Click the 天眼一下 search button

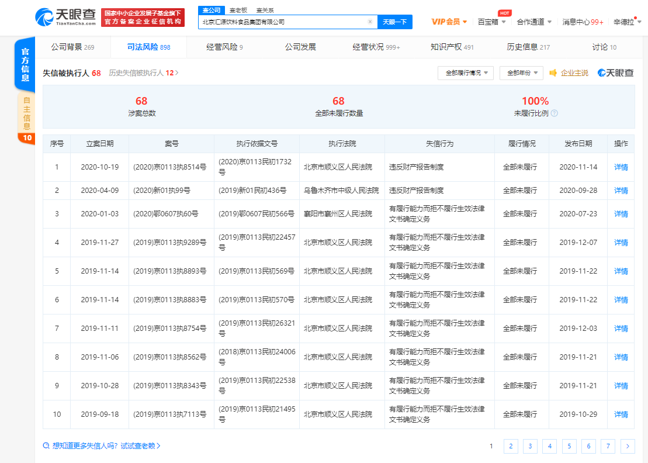pos(394,22)
